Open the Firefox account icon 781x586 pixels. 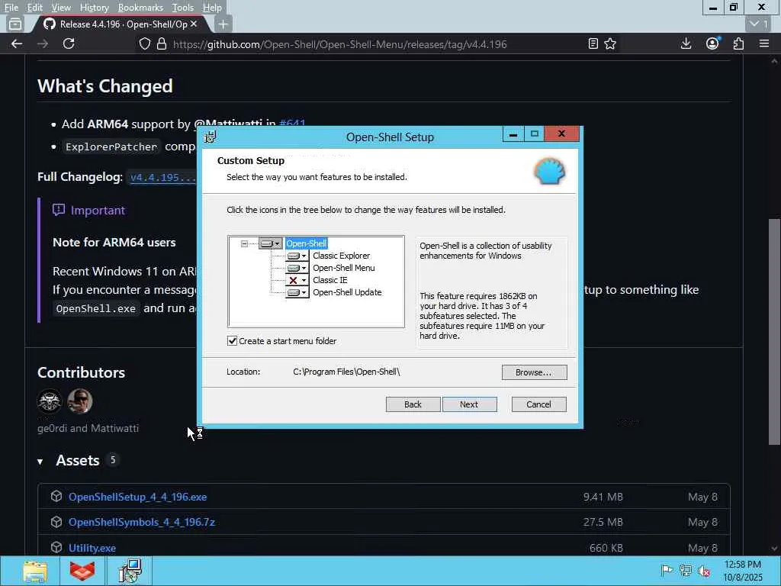pyautogui.click(x=713, y=43)
